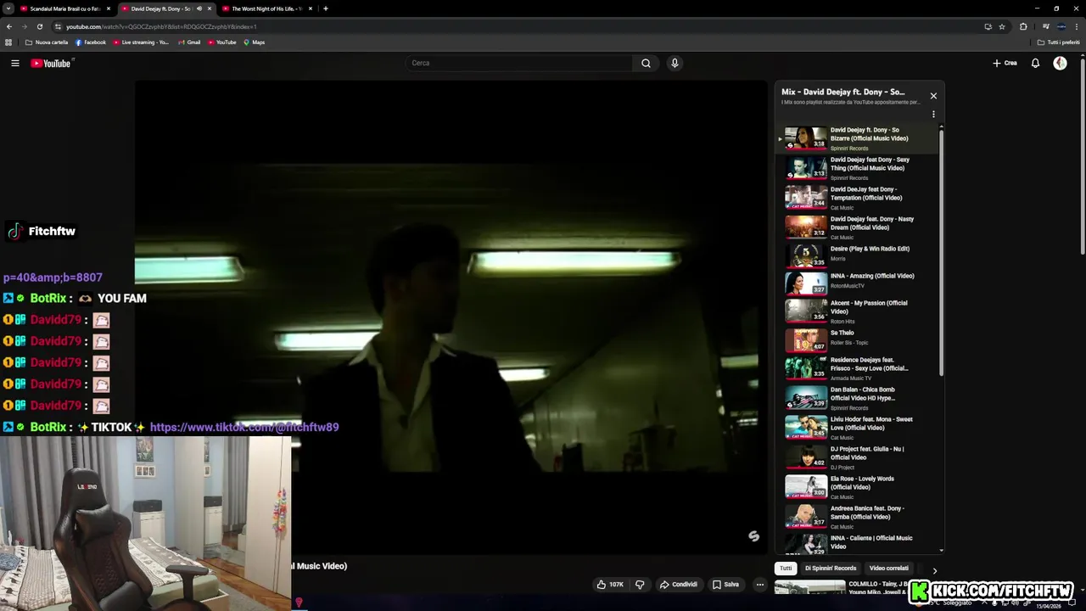Play Liviu Hodor feat. Mona Sweet Love
Image resolution: width=1086 pixels, height=611 pixels.
click(857, 428)
